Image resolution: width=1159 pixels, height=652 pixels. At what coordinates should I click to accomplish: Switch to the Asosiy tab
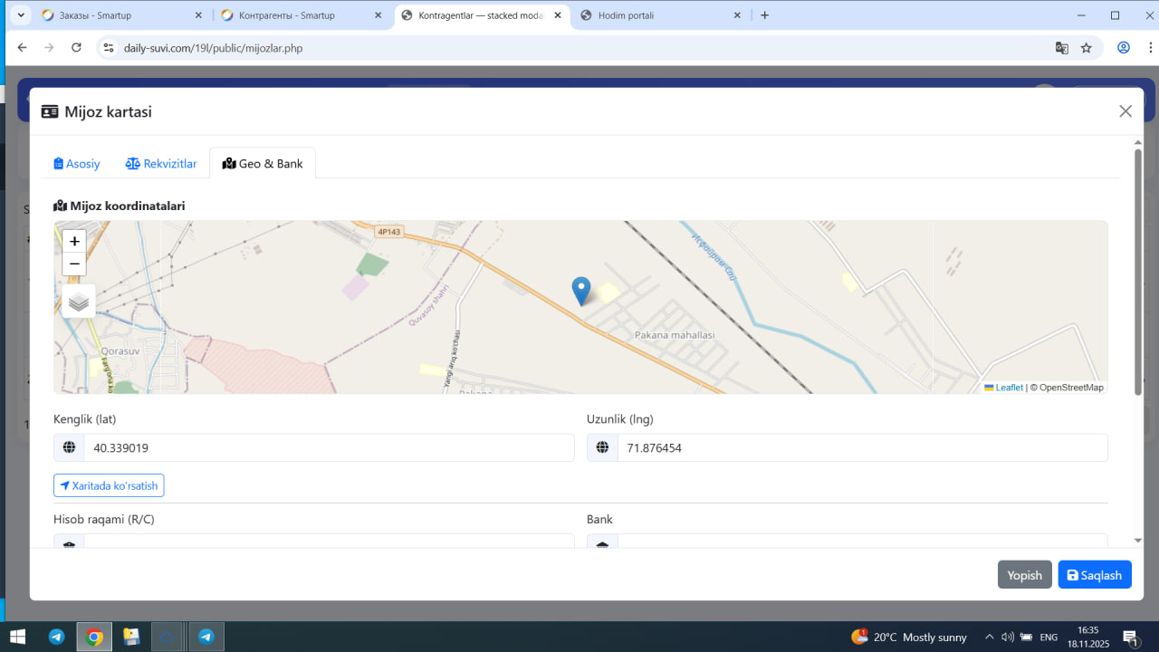(x=77, y=164)
